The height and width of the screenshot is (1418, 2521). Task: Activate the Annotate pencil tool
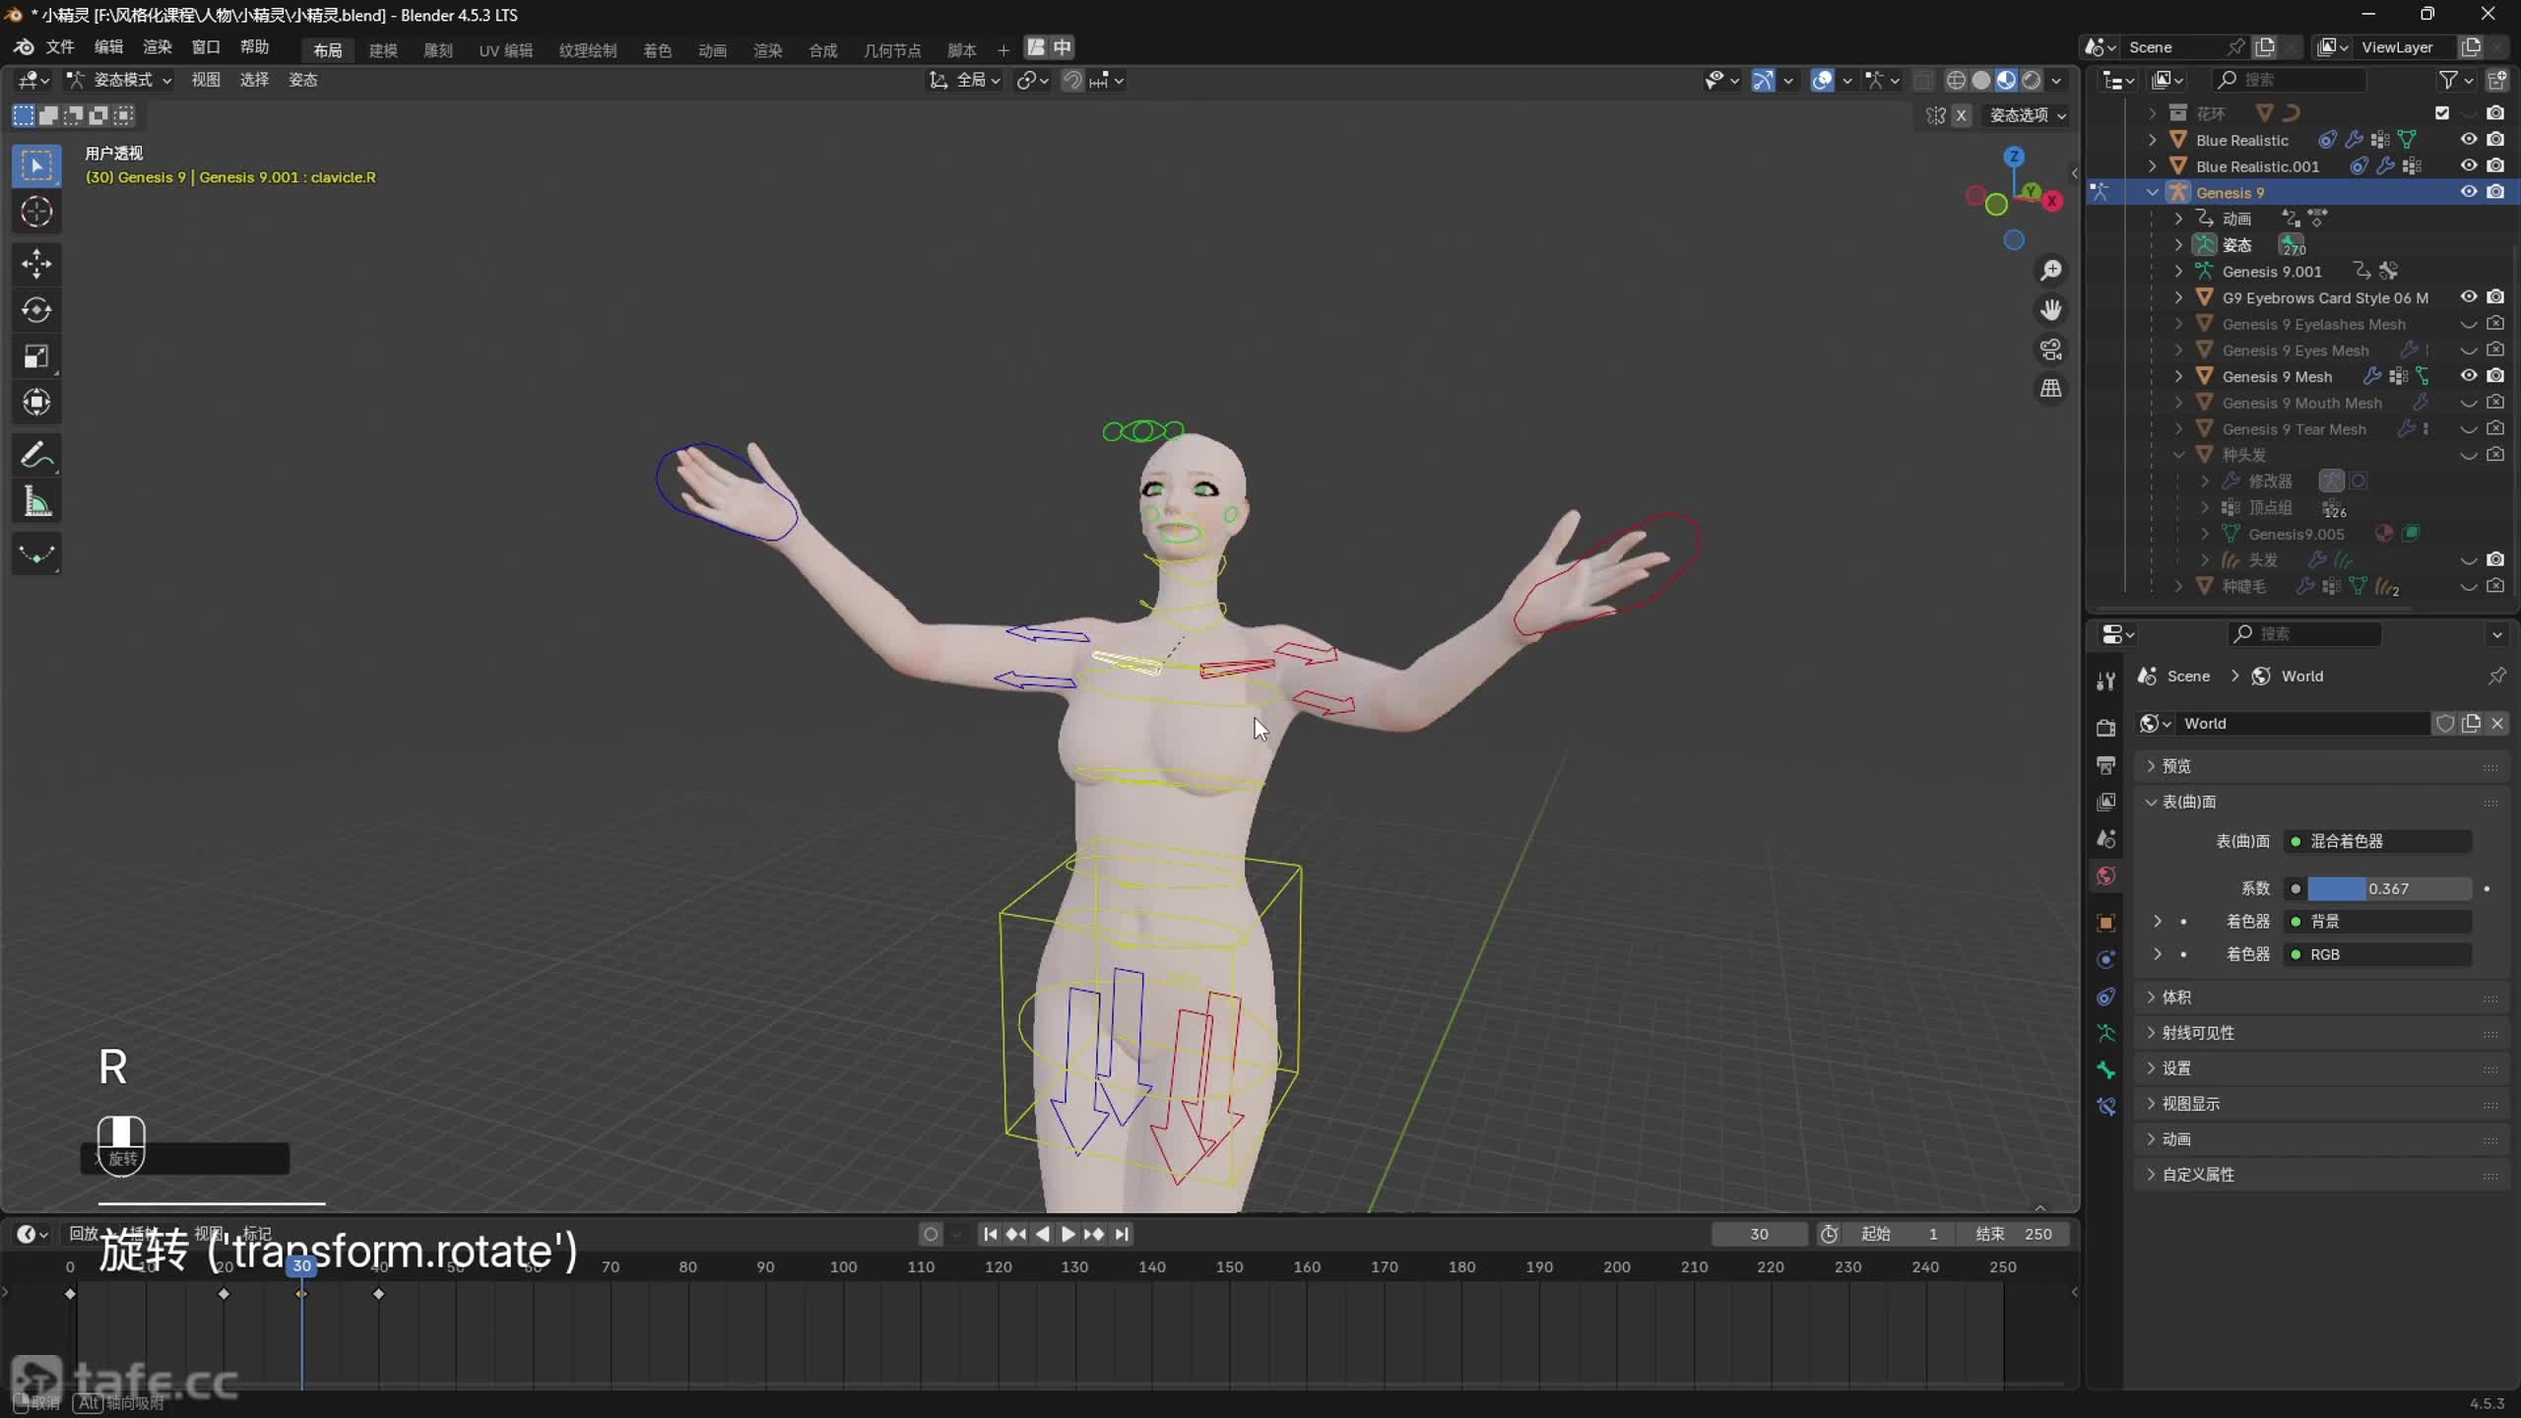pos(36,456)
